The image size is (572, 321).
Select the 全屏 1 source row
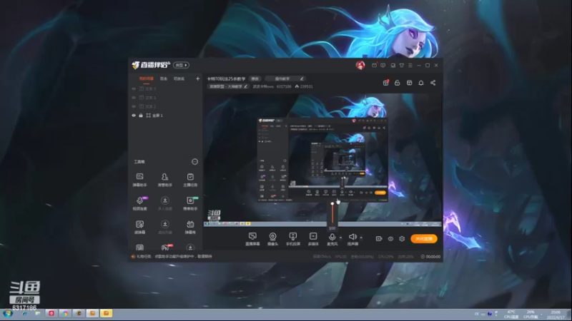(166, 116)
